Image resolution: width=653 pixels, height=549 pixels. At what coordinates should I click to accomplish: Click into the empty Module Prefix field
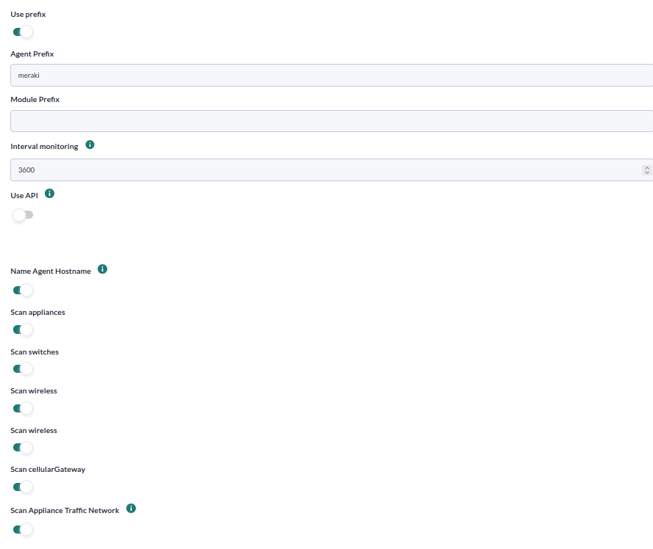(331, 121)
